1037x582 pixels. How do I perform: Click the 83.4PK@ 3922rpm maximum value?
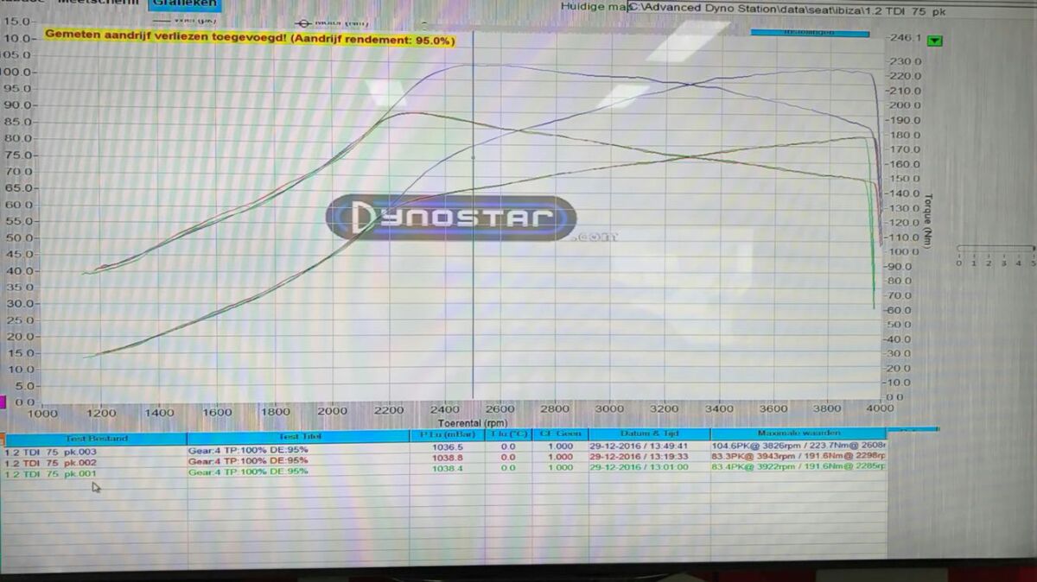click(798, 466)
